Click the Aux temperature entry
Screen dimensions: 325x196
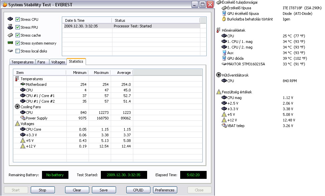tap(230, 53)
